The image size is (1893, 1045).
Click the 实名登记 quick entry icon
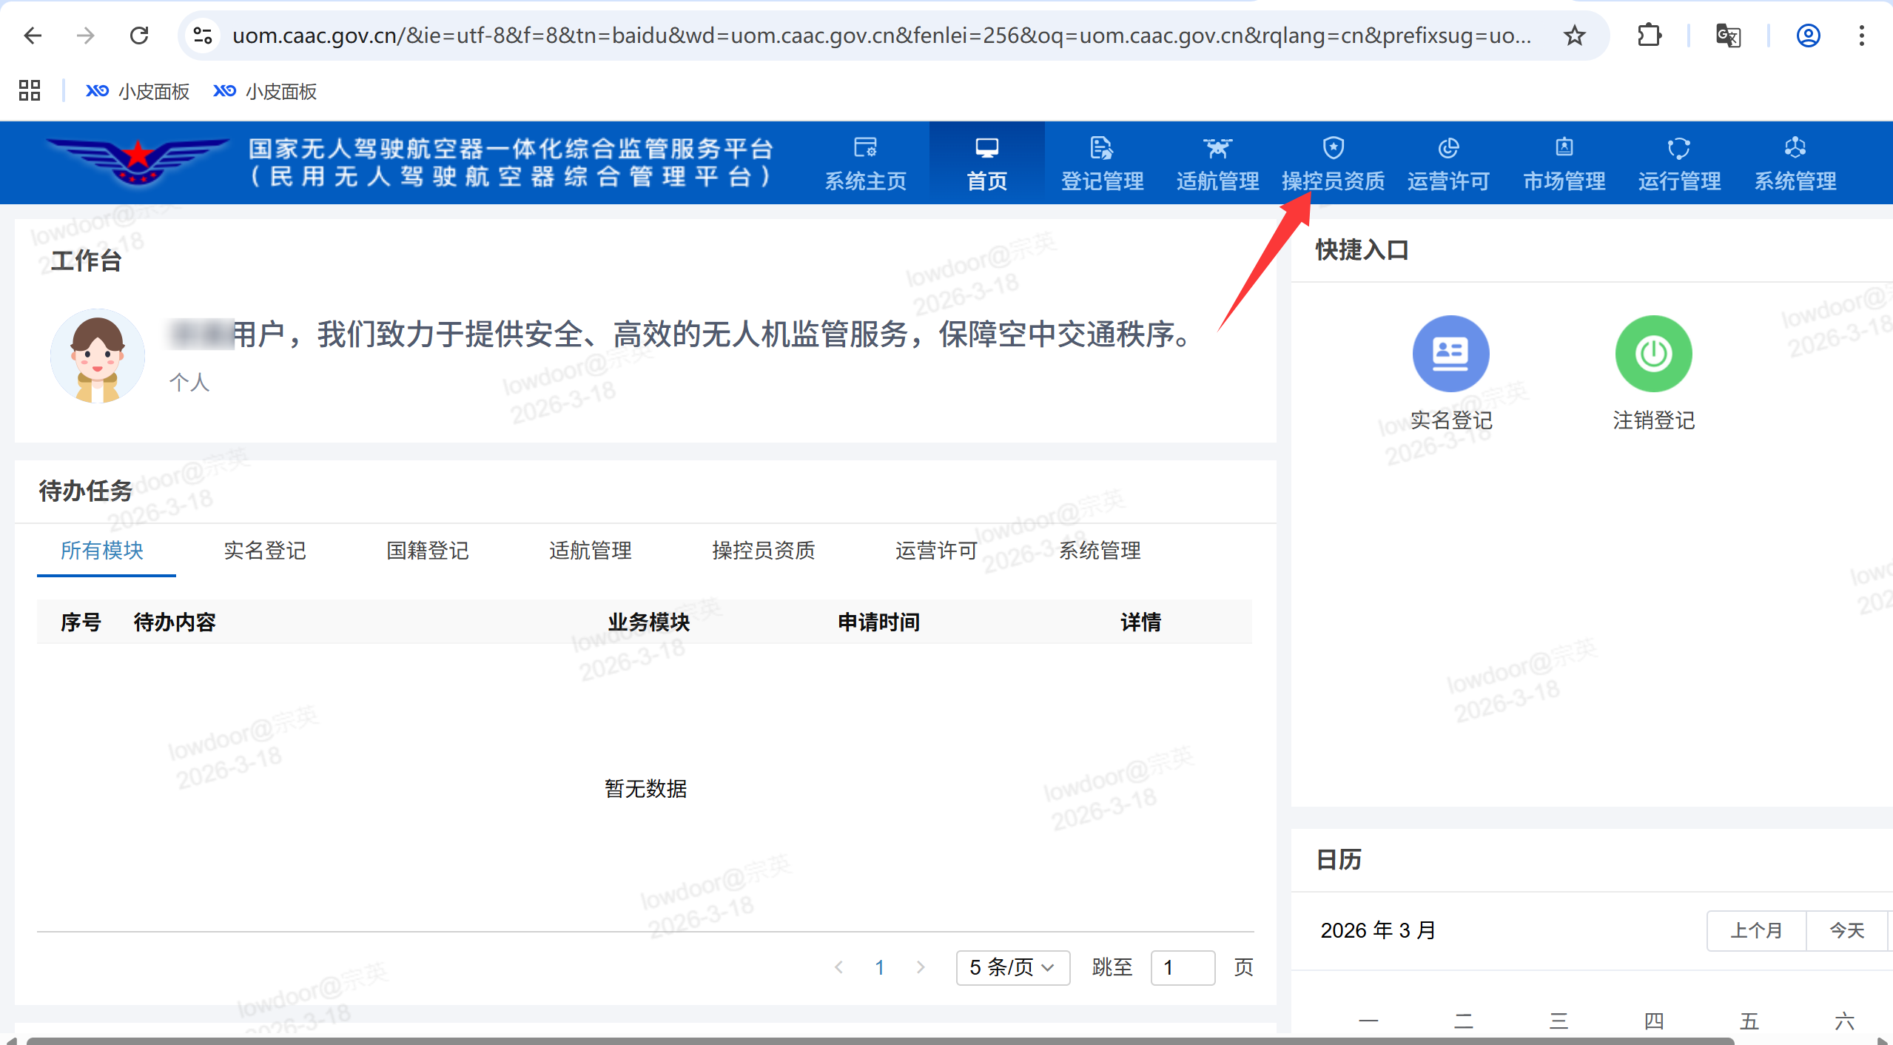click(1450, 354)
